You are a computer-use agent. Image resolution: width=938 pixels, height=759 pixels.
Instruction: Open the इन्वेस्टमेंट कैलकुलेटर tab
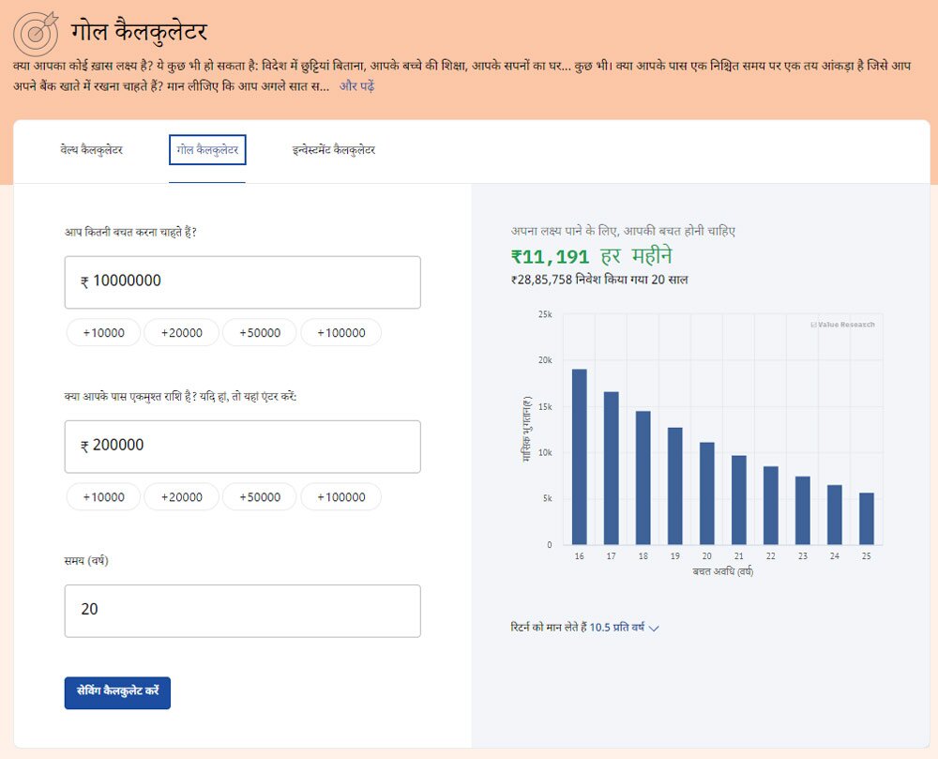point(333,150)
